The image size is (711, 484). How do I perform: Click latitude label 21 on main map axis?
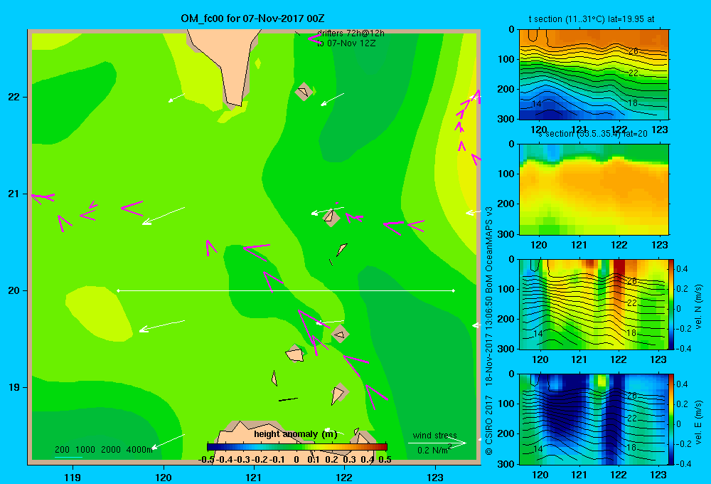pos(14,194)
